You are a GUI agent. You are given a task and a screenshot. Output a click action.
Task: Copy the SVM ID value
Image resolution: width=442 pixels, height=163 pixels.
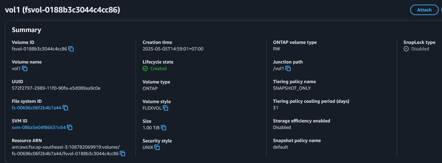70,128
